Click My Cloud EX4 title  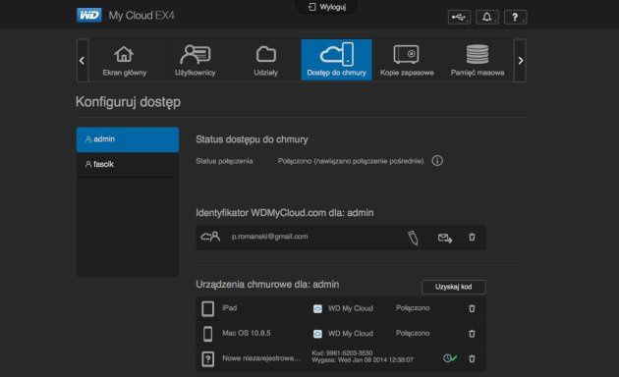click(141, 16)
